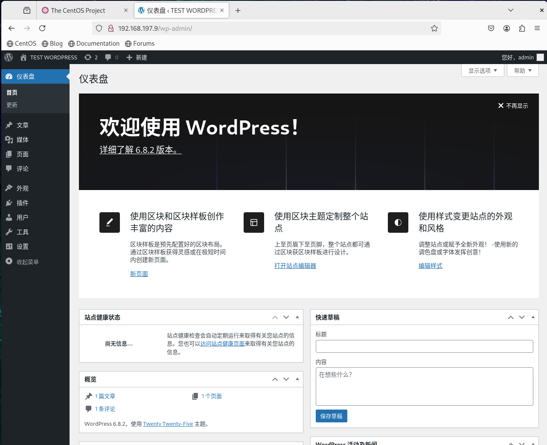
Task: Open 设置 settings menu
Action: (35, 246)
